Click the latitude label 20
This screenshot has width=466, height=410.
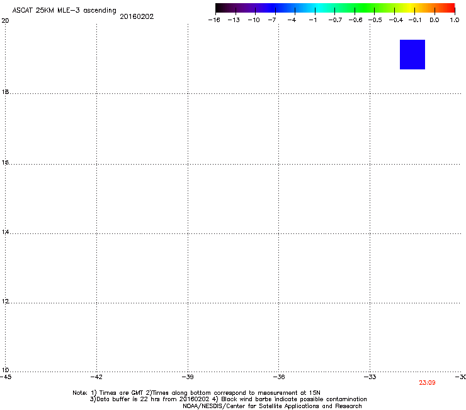click(5, 21)
